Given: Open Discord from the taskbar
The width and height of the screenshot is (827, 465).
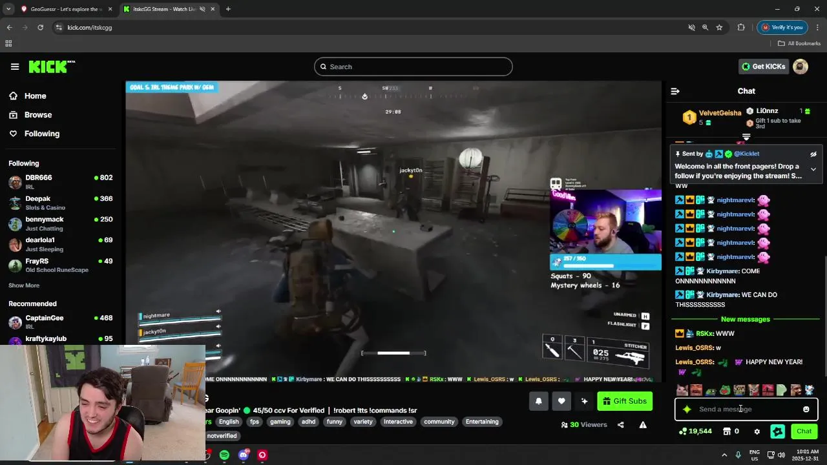Looking at the screenshot, I should [x=244, y=455].
